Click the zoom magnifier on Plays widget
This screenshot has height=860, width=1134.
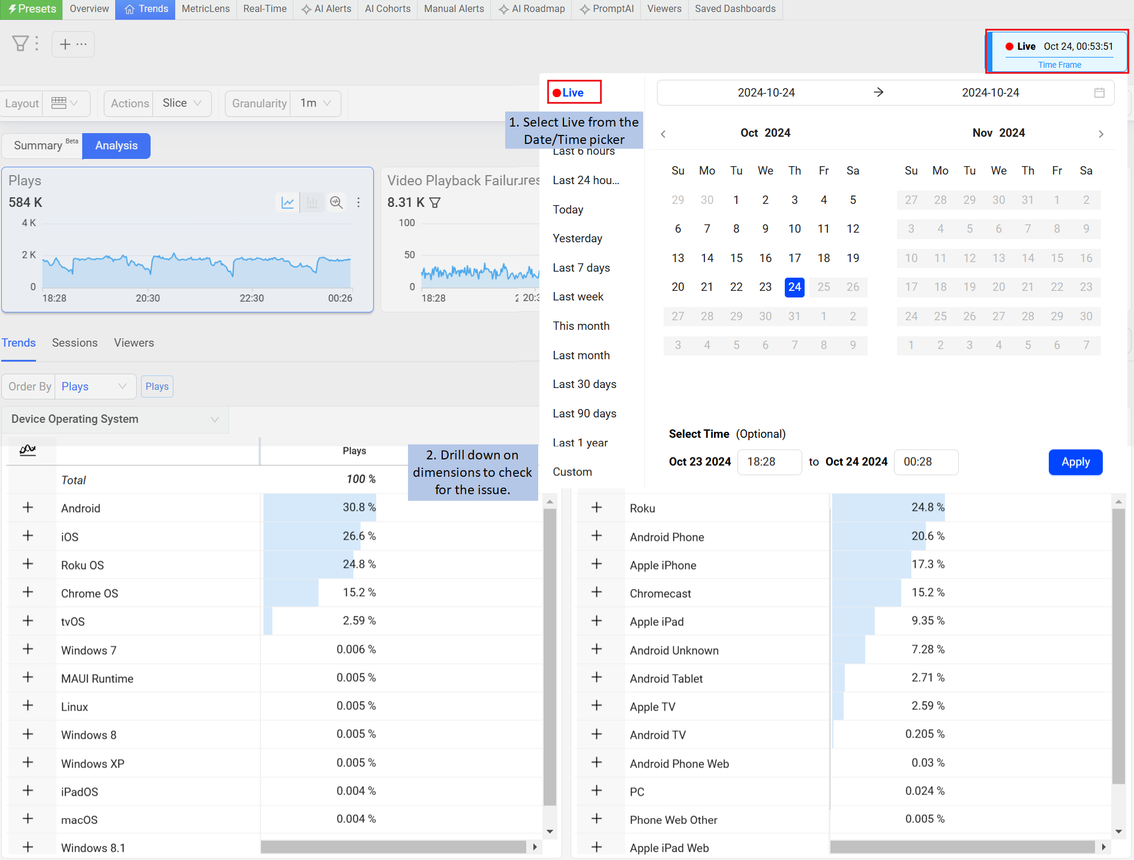coord(337,203)
